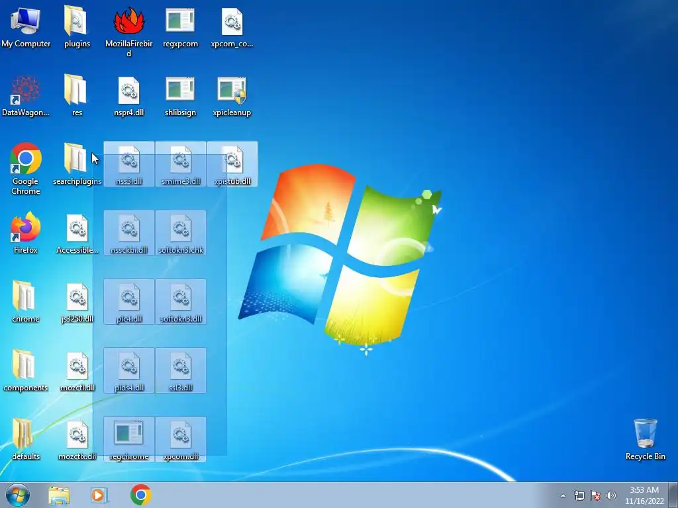Open the network status tray icon
This screenshot has width=678, height=508.
[x=579, y=495]
